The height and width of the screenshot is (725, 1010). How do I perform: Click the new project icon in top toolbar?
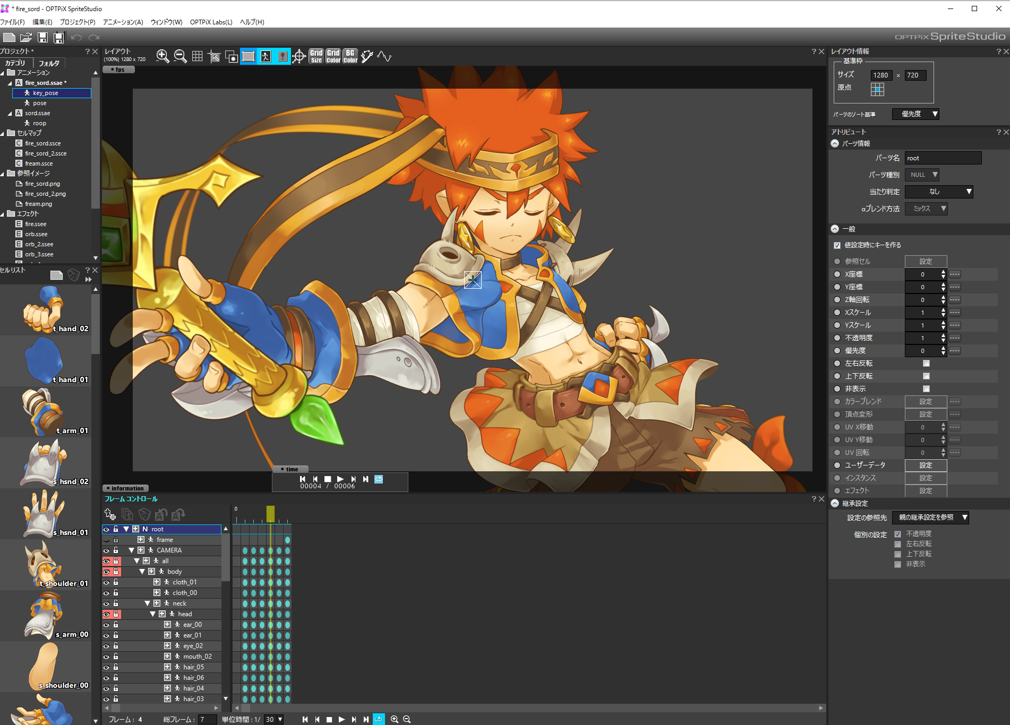9,37
